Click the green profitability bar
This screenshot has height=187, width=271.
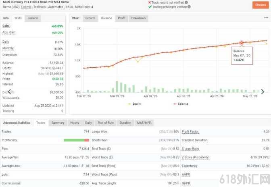point(74,140)
